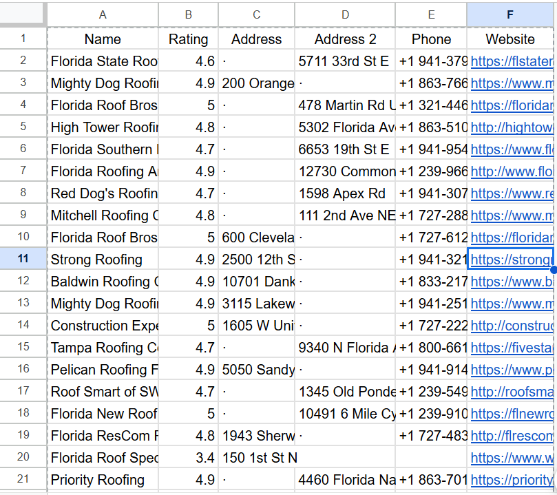The height and width of the screenshot is (495, 557).
Task: Select the Address 2 header cell
Action: point(344,39)
